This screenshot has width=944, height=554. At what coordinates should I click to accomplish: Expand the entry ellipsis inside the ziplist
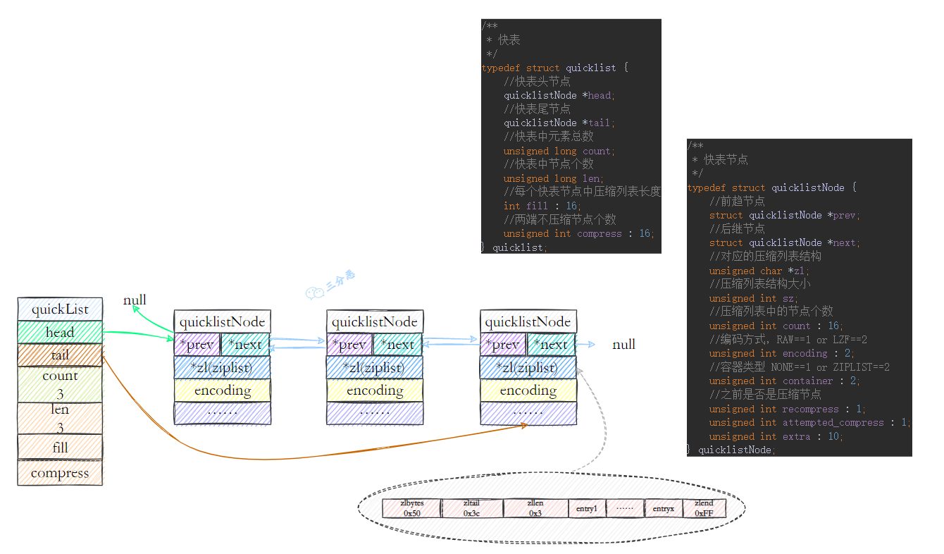pos(625,507)
